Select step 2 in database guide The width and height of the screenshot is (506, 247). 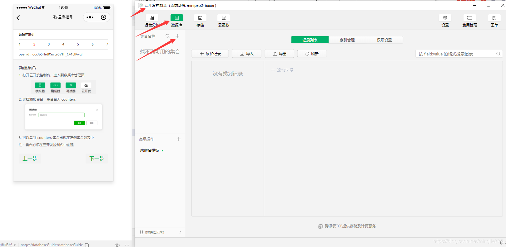coord(34,44)
